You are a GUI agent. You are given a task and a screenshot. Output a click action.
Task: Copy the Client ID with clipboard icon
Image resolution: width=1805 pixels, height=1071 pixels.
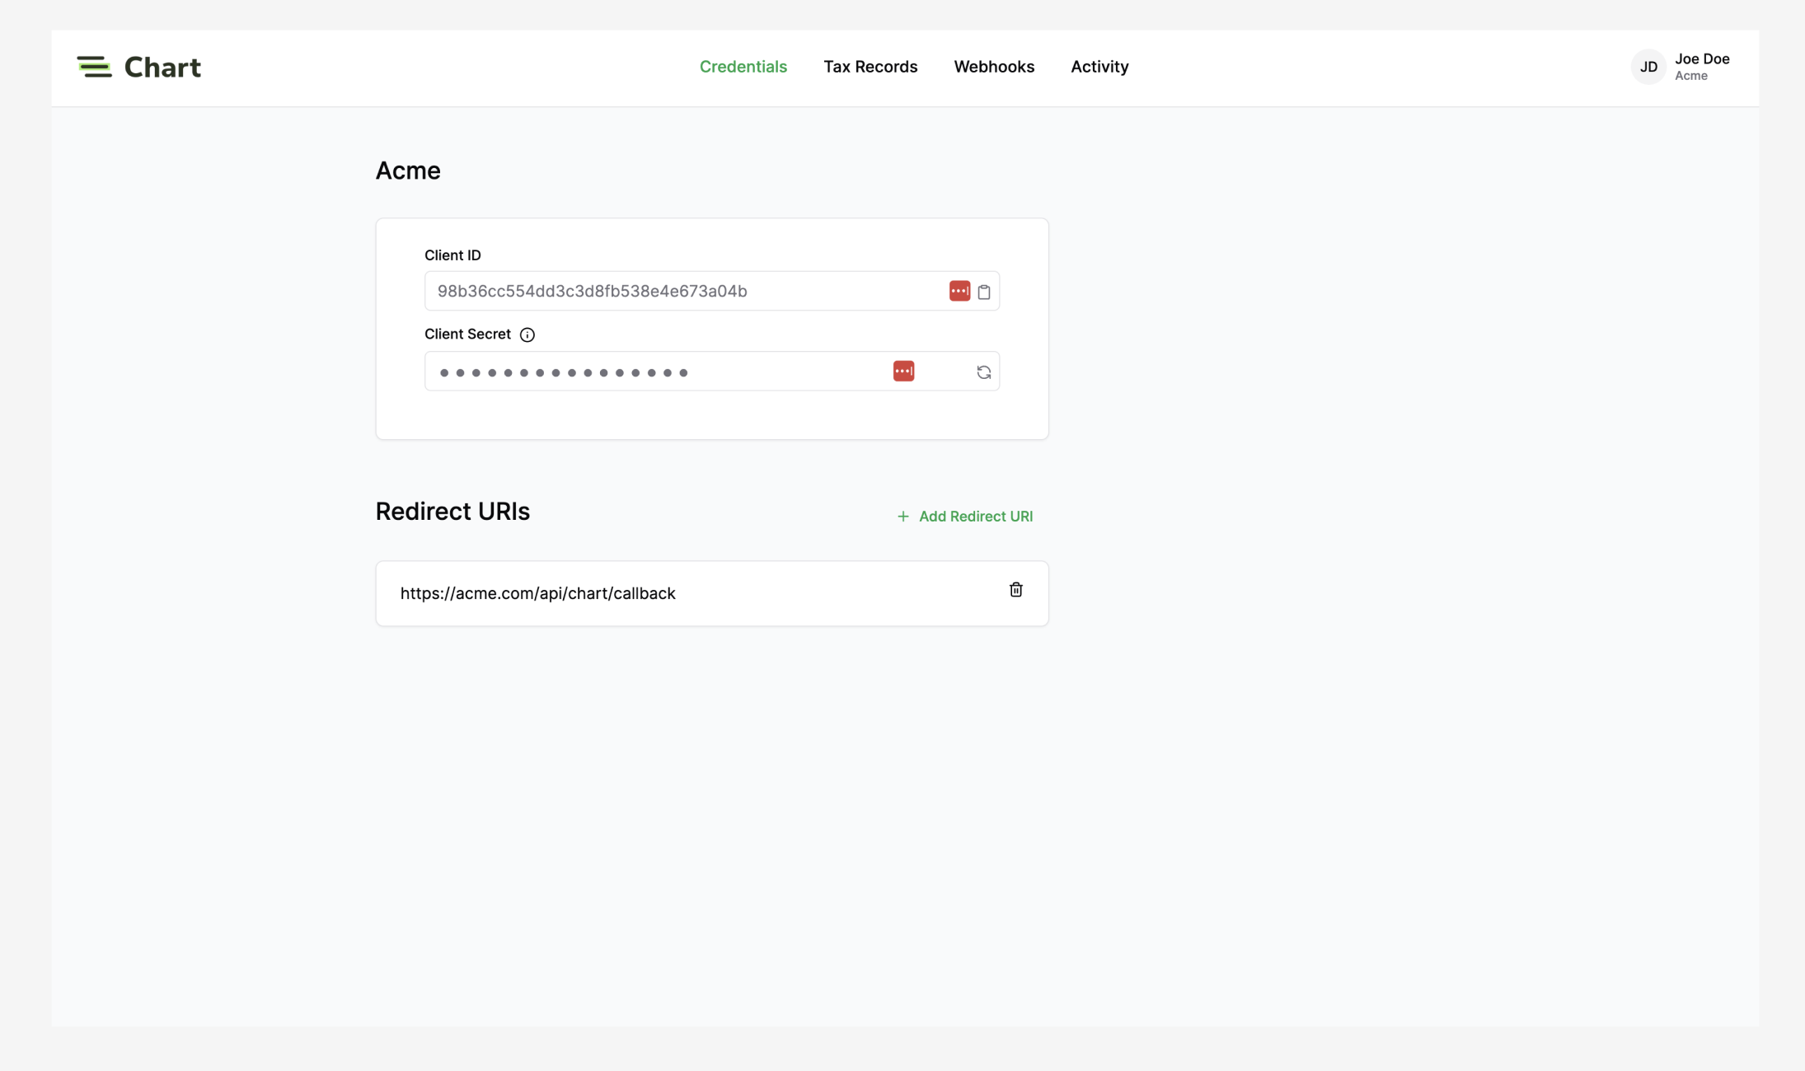983,292
